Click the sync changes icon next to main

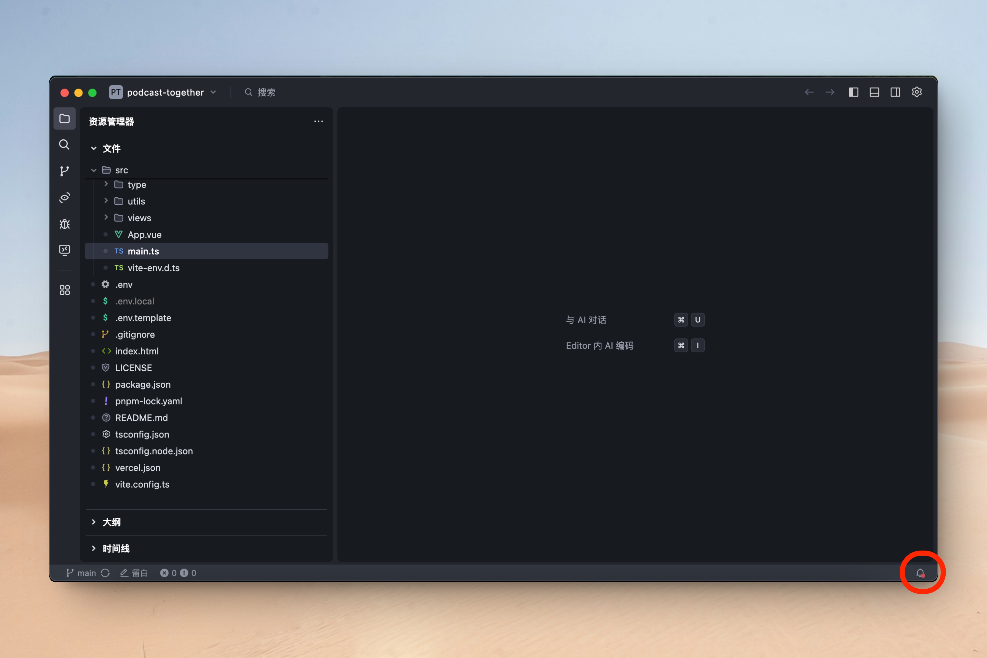(105, 573)
